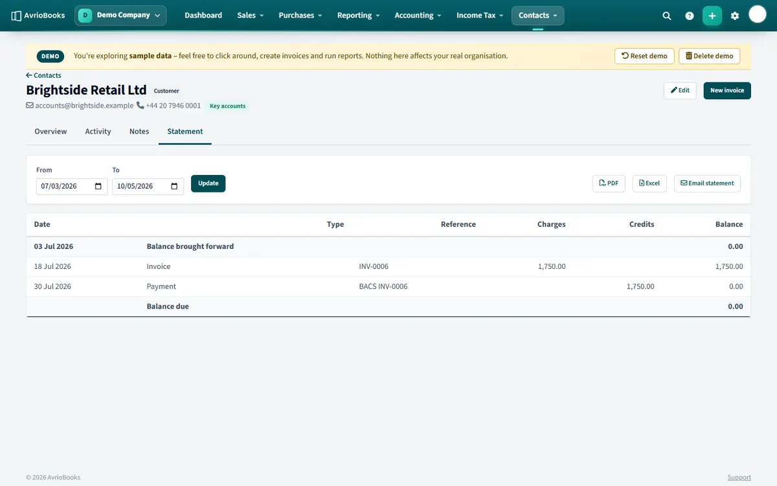Image resolution: width=777 pixels, height=486 pixels.
Task: Expand the Reporting menu
Action: coord(359,16)
